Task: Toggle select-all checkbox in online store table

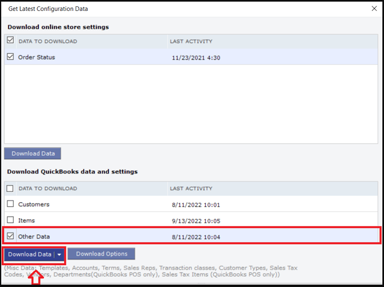Action: click(x=10, y=40)
